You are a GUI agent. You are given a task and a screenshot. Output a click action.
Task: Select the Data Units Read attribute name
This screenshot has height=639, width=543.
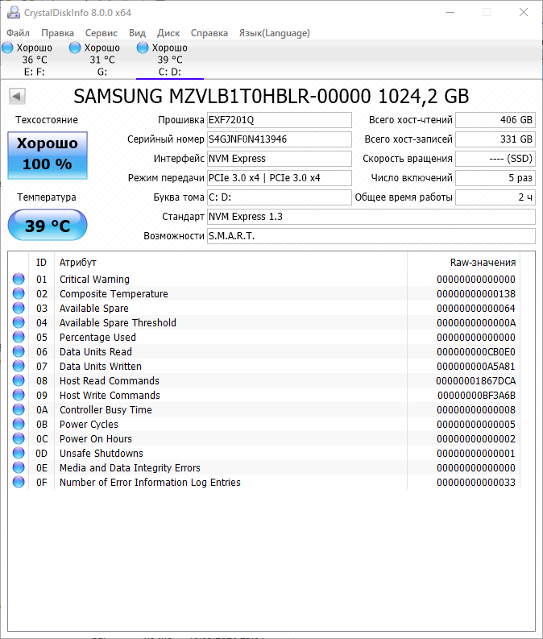[96, 351]
